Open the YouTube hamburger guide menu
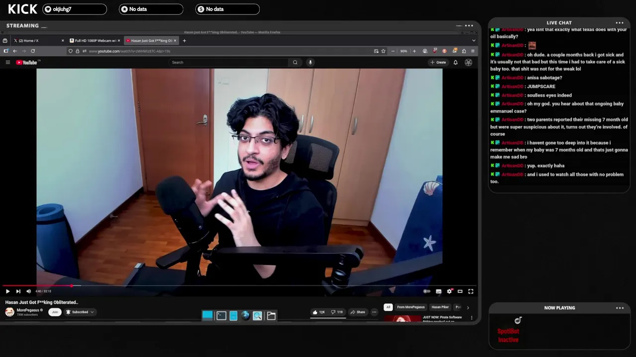 point(8,62)
